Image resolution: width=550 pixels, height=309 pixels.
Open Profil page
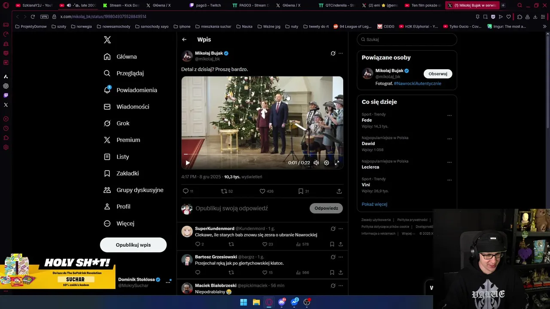tap(117, 206)
